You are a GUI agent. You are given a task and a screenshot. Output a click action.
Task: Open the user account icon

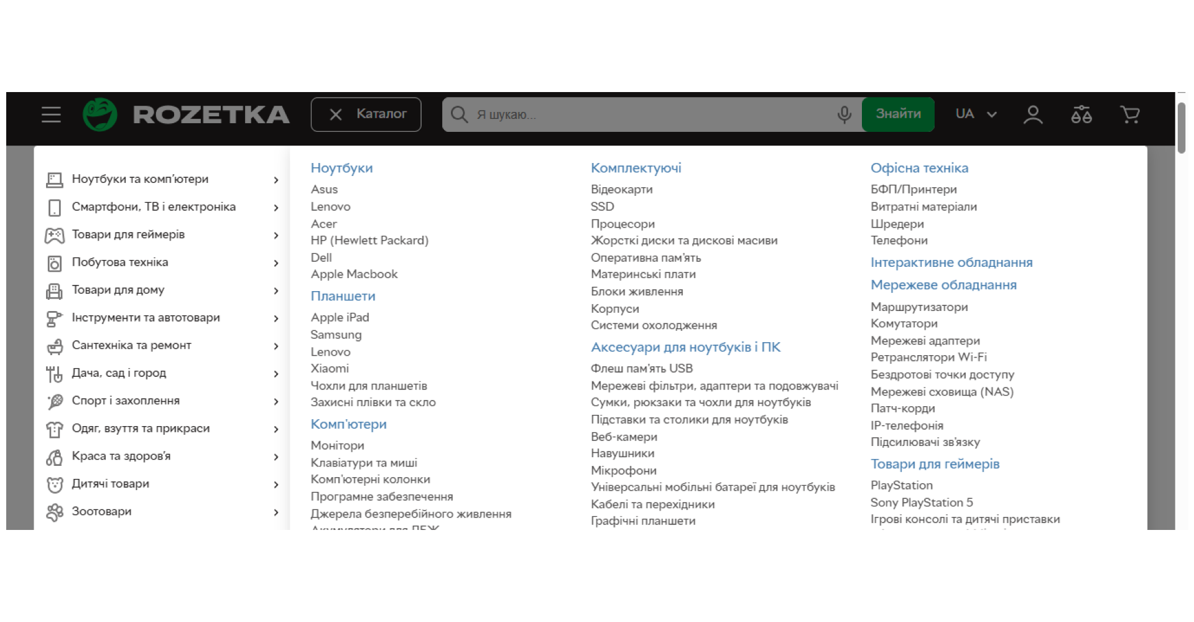click(1033, 114)
